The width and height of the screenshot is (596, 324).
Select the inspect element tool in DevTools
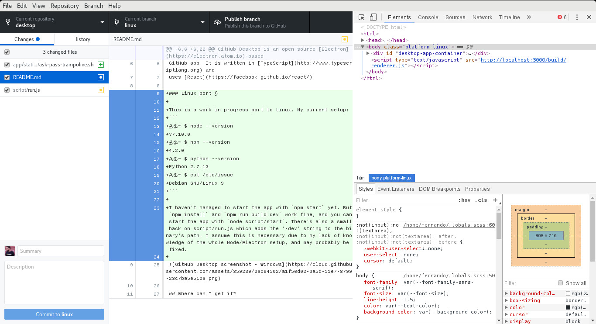[x=360, y=17]
